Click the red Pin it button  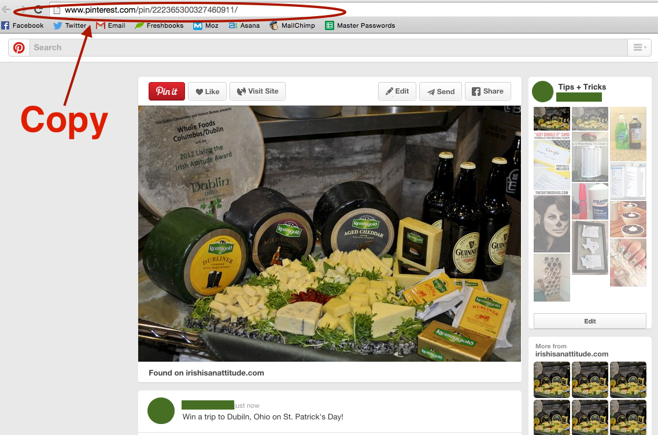167,91
